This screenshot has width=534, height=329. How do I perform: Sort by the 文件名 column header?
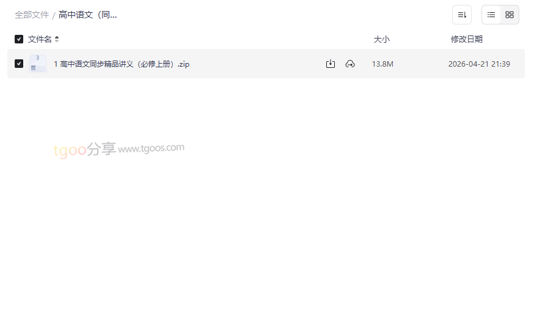[40, 39]
